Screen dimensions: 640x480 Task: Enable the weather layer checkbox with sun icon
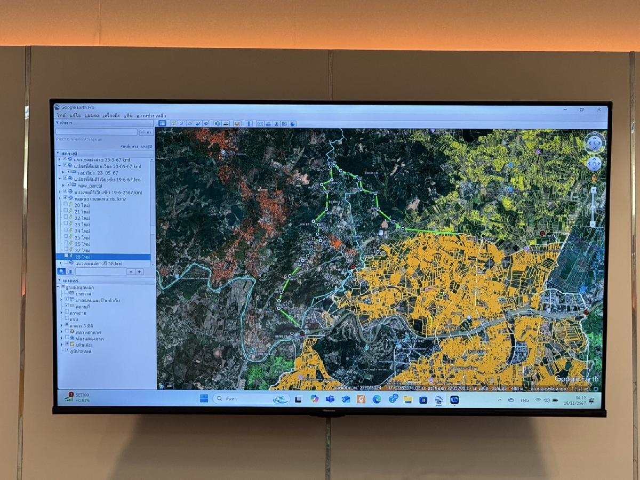66,332
